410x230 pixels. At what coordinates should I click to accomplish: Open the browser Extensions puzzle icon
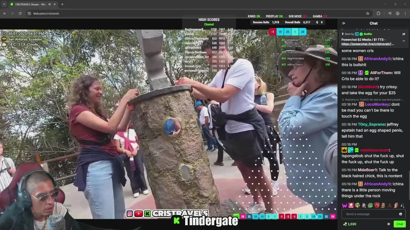[x=378, y=13]
